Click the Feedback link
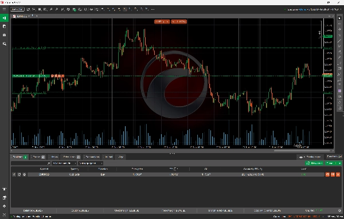Viewport: 344px width, 219px height. tap(334, 157)
